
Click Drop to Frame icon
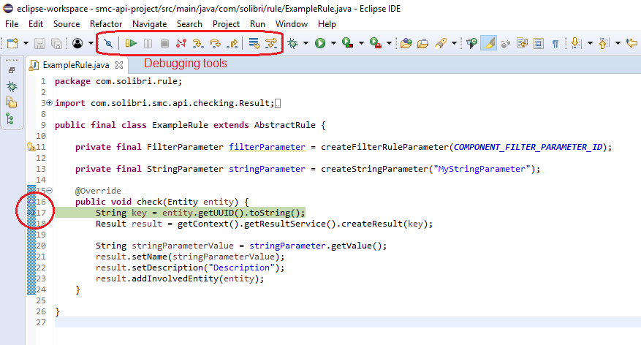(x=254, y=44)
